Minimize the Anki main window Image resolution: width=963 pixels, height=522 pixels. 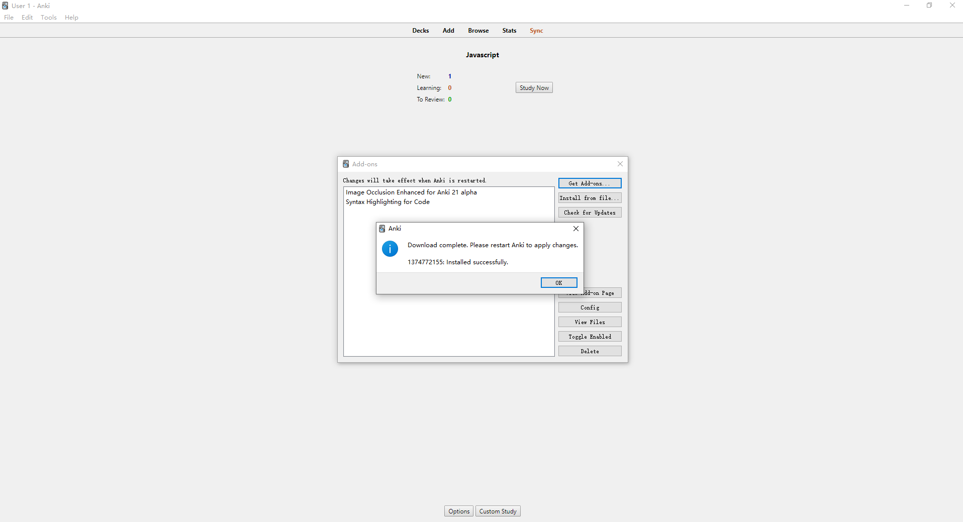[907, 6]
